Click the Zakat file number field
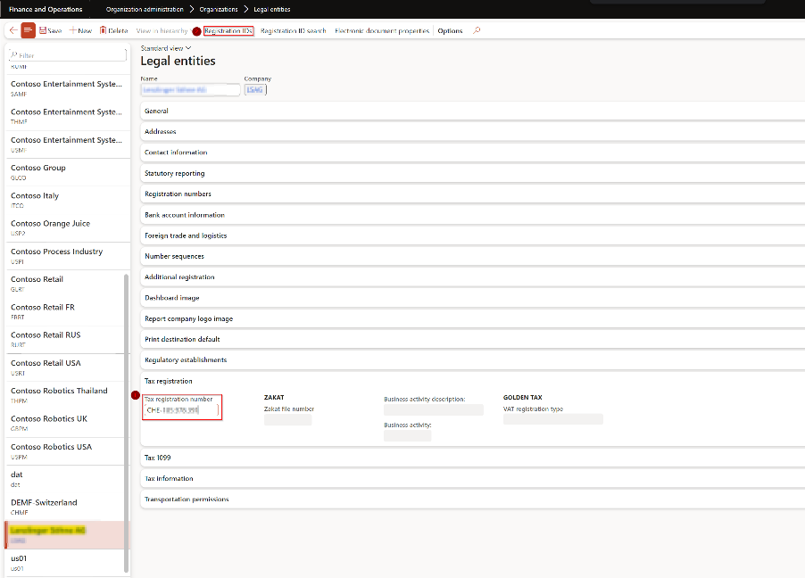Screen dimensions: 805x578 tap(288, 419)
